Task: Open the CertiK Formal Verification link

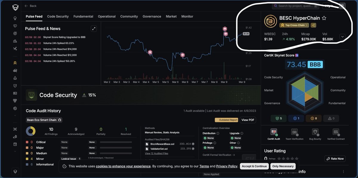Action: coord(219,155)
